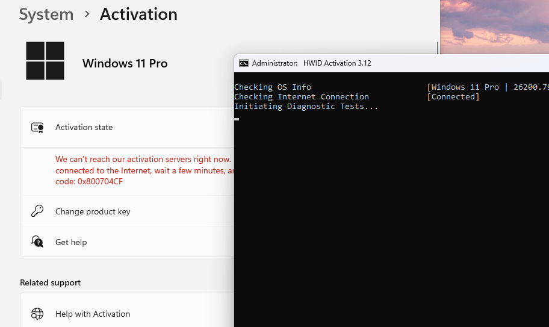Click the Get help chat bubble icon

click(x=37, y=241)
